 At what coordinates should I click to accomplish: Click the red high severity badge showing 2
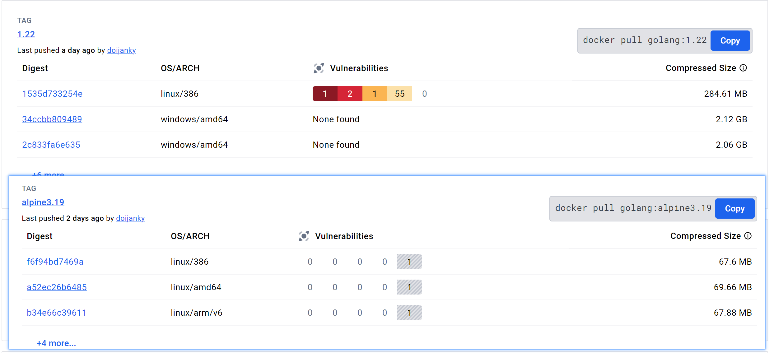(x=350, y=94)
